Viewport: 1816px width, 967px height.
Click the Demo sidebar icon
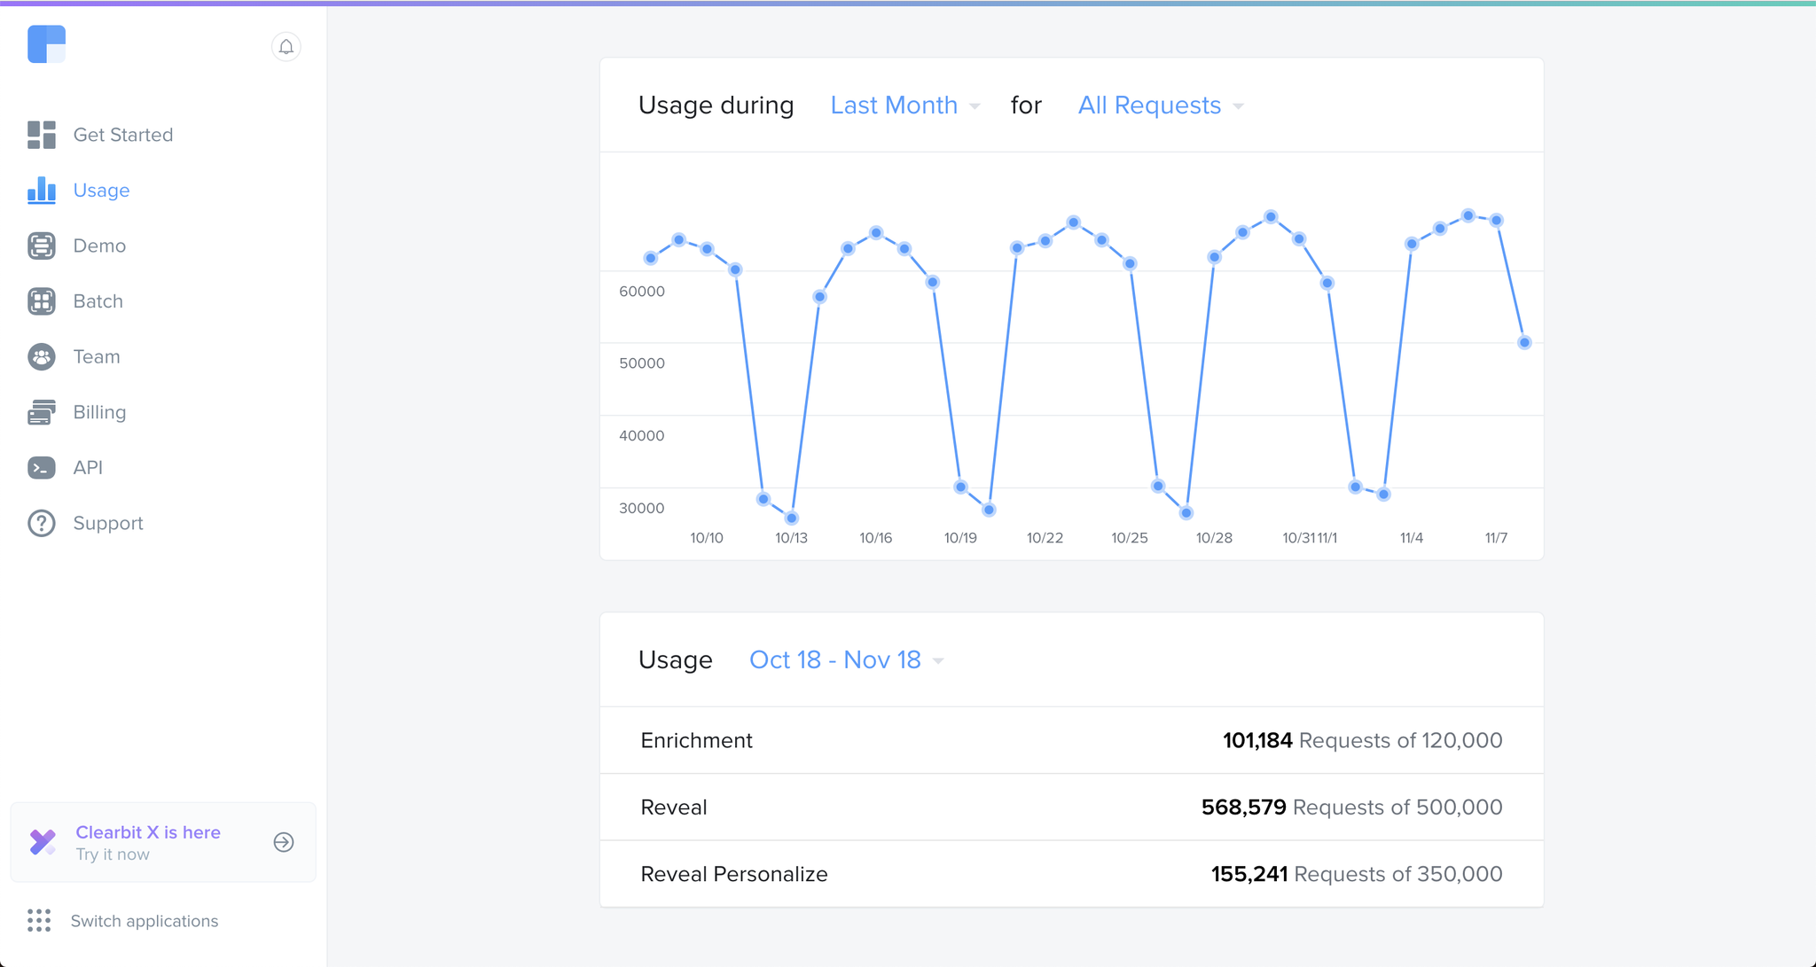pyautogui.click(x=42, y=246)
